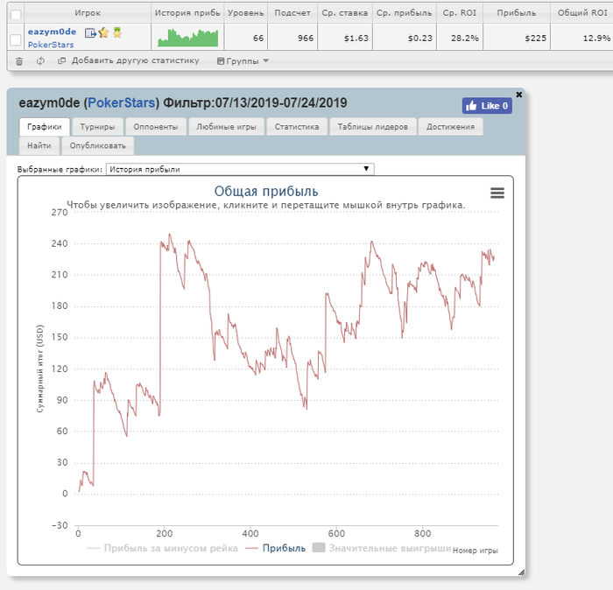Screen dimensions: 613x590
Task: Click the player notes icon beside eazym0de
Action: (90, 32)
